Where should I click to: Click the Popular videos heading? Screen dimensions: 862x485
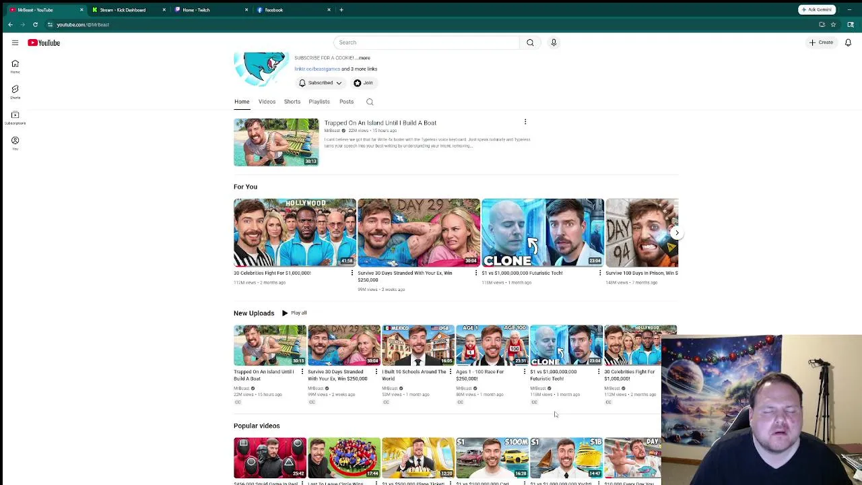257,426
